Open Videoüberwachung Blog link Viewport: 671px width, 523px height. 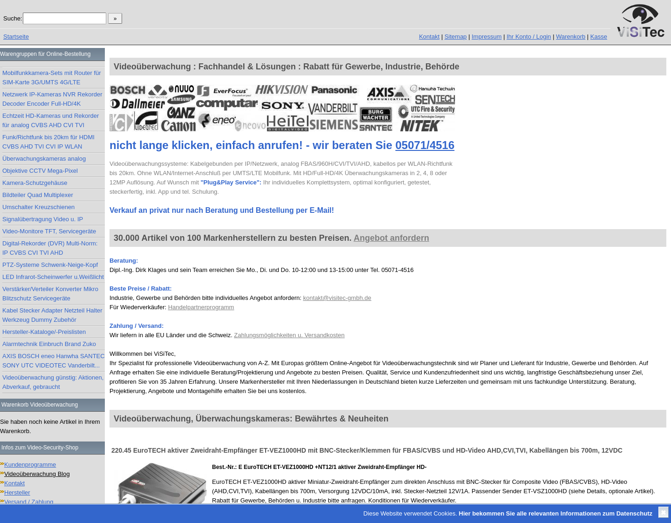click(37, 474)
